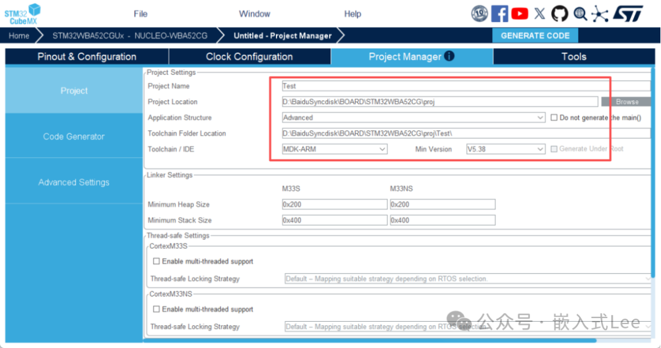Enable multi-threaded support for CortexM33NS
The image size is (661, 348).
coord(157,309)
